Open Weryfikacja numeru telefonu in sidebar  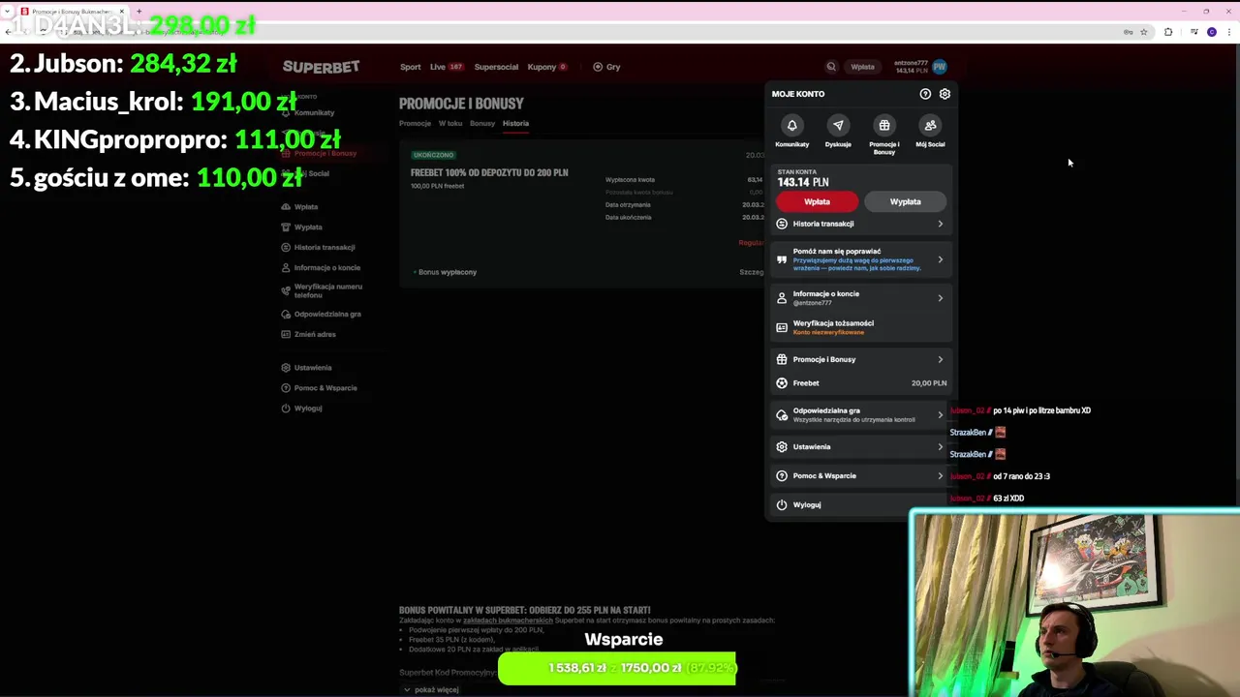tap(327, 290)
